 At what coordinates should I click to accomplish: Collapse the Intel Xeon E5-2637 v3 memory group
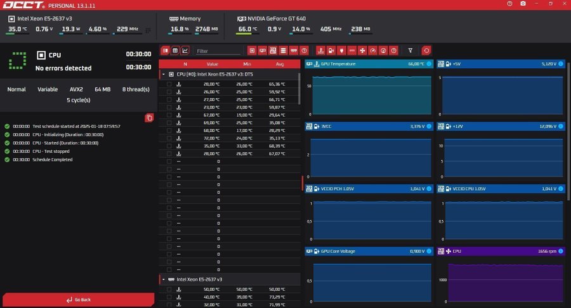pos(164,279)
